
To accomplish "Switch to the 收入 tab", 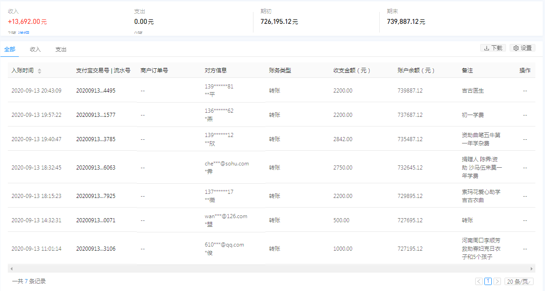I will 35,49.
